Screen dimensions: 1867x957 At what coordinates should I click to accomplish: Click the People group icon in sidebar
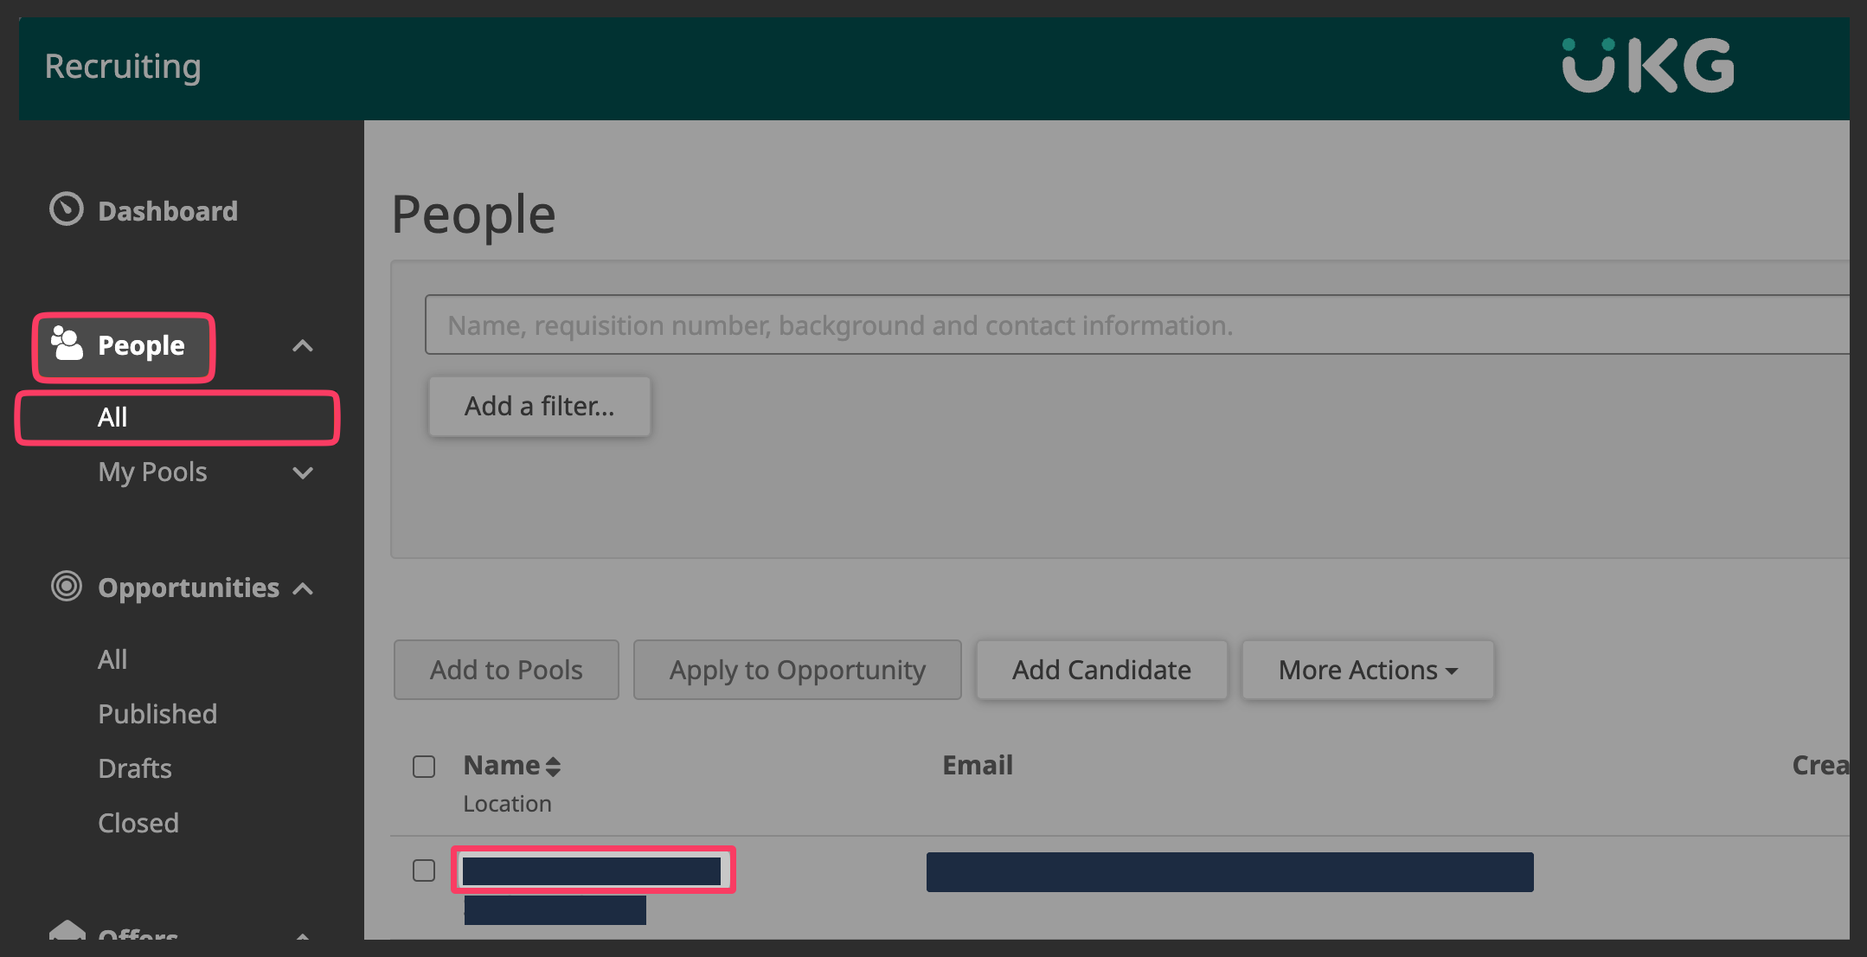click(67, 344)
